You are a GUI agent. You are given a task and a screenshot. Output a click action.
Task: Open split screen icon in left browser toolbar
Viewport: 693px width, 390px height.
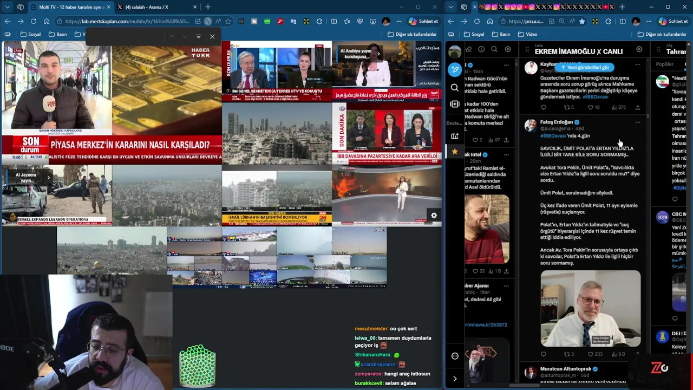coord(334,21)
